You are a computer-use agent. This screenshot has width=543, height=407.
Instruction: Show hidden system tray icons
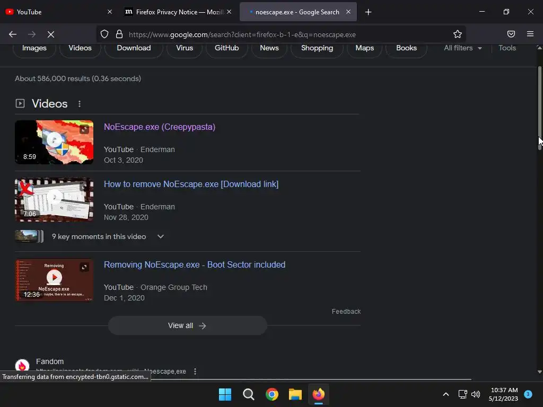(x=446, y=394)
